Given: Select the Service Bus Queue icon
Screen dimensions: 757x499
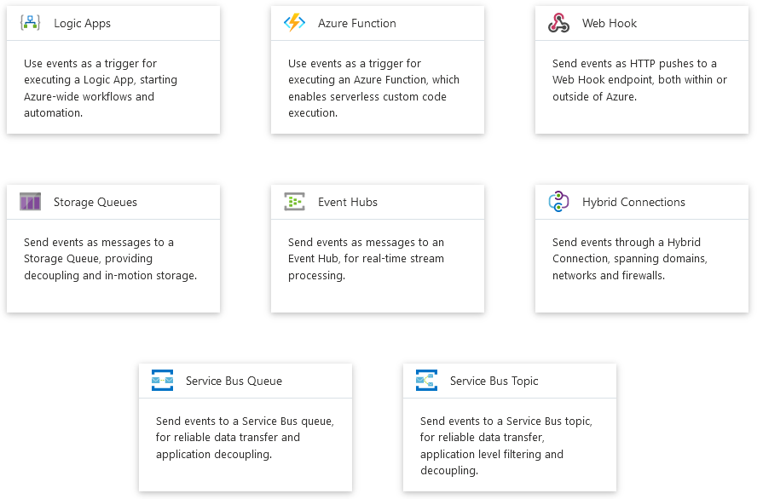Looking at the screenshot, I should pos(162,381).
